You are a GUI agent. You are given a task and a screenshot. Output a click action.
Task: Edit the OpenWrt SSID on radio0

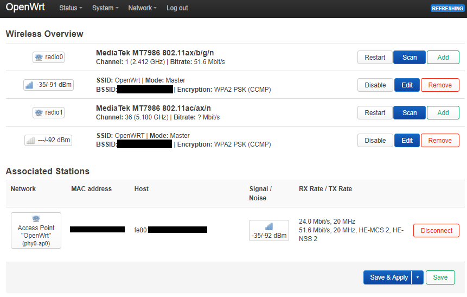407,85
